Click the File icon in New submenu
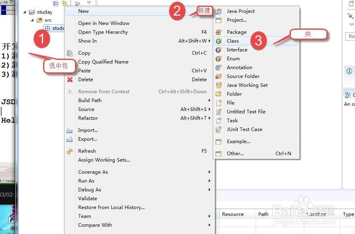This screenshot has height=234, width=355. [x=218, y=103]
